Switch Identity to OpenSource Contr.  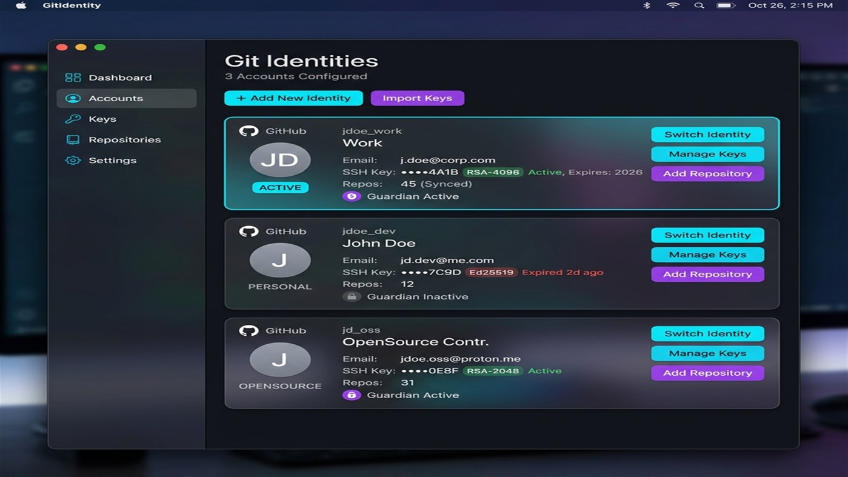(707, 333)
